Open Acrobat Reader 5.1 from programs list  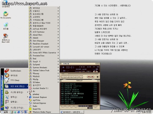point(44,88)
